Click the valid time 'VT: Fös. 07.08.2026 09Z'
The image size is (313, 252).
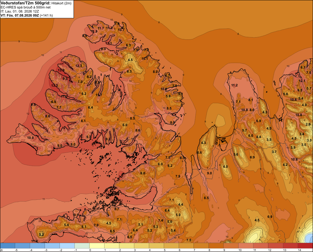point(20,15)
